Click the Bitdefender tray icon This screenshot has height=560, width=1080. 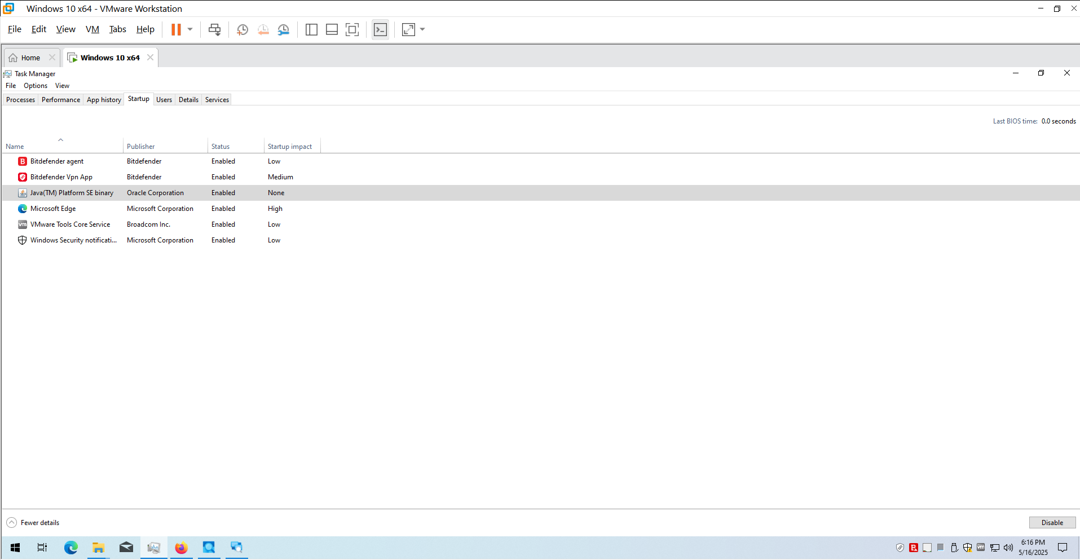tap(914, 548)
